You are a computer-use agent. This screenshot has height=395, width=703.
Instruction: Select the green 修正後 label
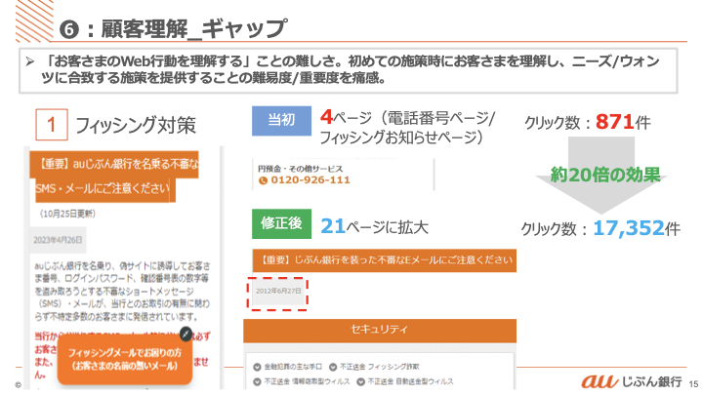(x=281, y=223)
